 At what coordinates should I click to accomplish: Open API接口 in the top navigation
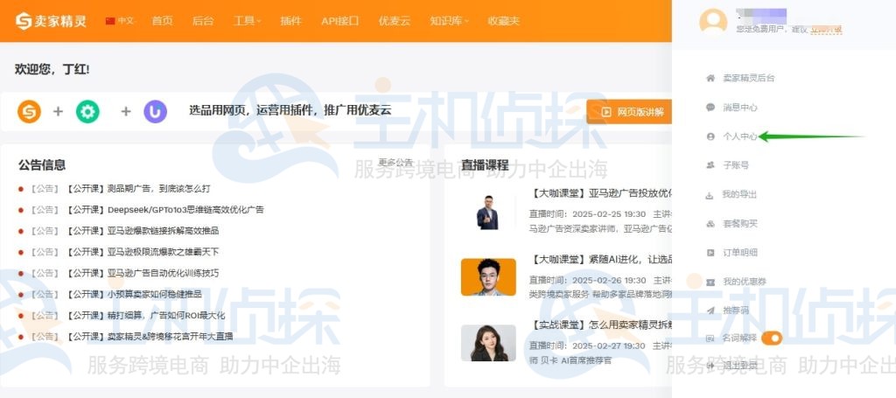(340, 21)
